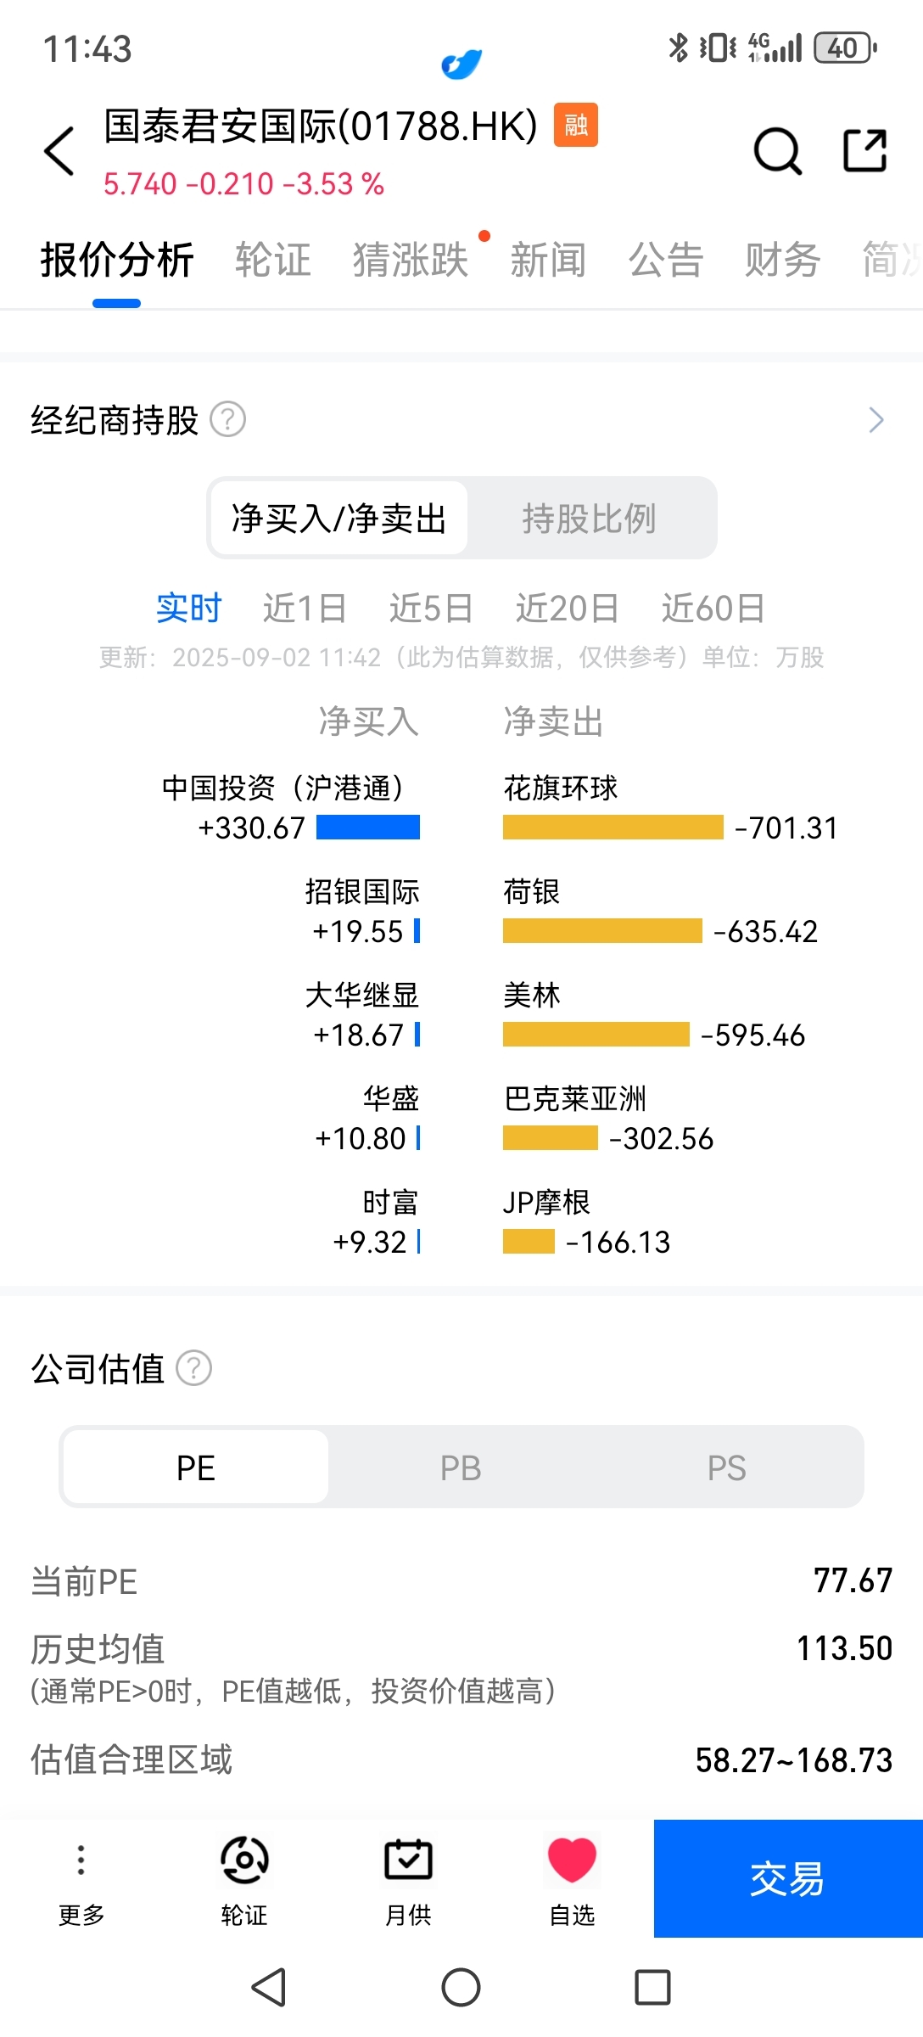Open the search magnifier icon

pyautogui.click(x=777, y=151)
